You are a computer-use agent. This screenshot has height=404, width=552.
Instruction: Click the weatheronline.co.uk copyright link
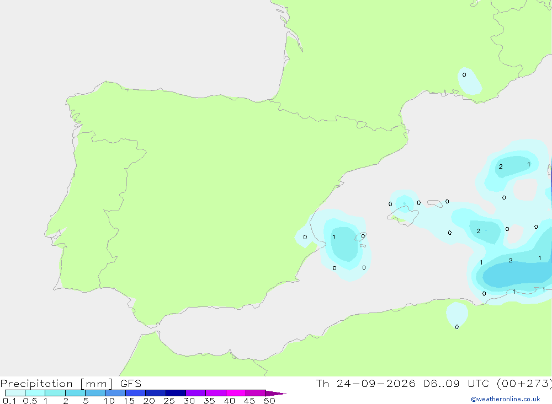coord(506,399)
